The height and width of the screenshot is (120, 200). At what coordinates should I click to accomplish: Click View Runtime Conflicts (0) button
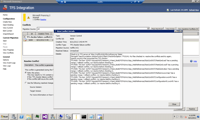point(188,29)
